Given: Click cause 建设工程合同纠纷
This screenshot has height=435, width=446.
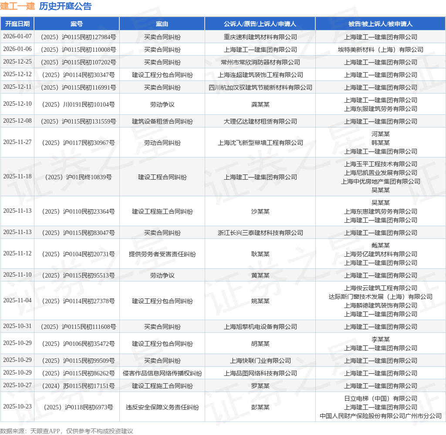Looking at the screenshot, I should click(162, 177).
